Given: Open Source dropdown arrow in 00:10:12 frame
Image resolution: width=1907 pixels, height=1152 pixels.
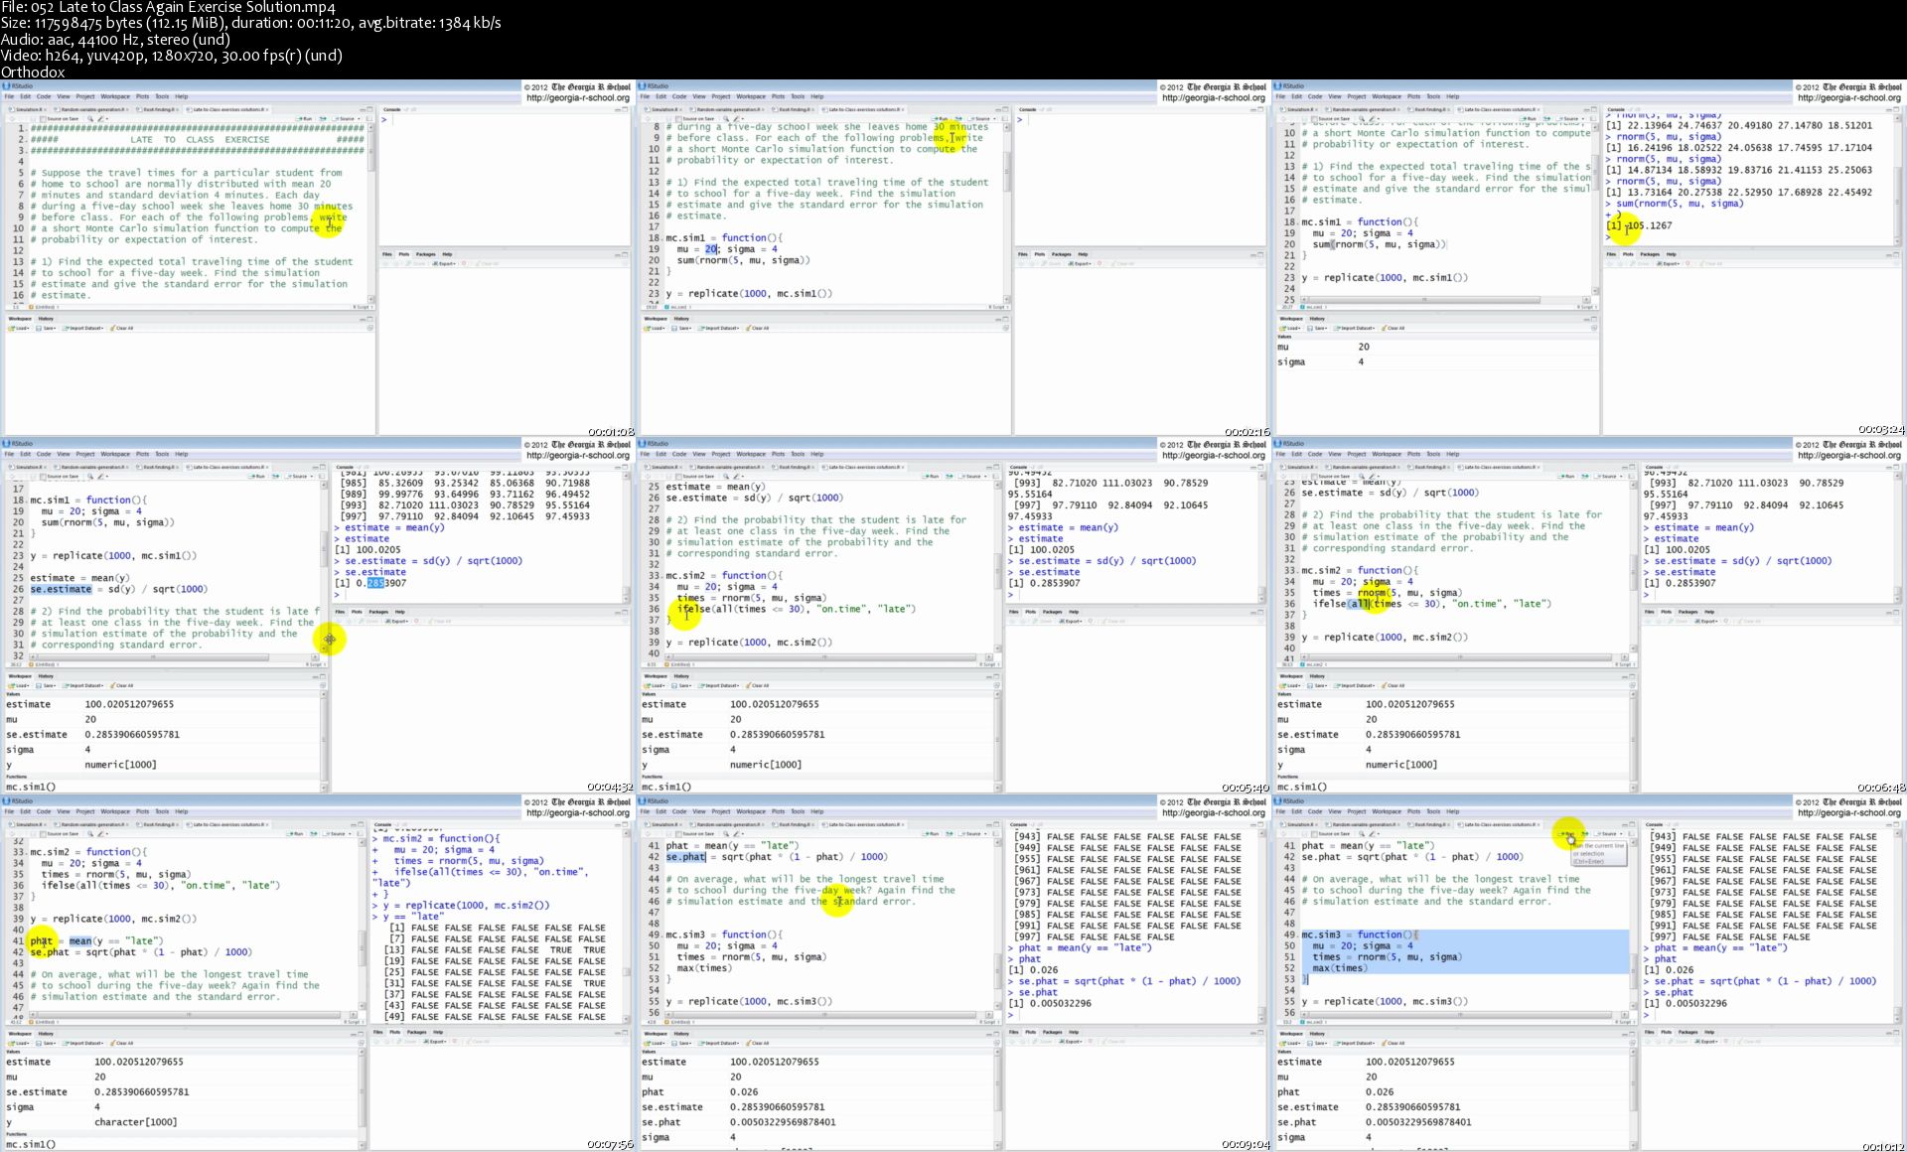Looking at the screenshot, I should click(1621, 833).
